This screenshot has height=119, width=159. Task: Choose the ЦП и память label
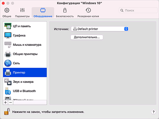click(x=22, y=26)
